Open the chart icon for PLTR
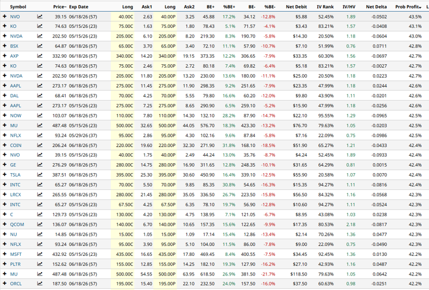 [x=40, y=264]
